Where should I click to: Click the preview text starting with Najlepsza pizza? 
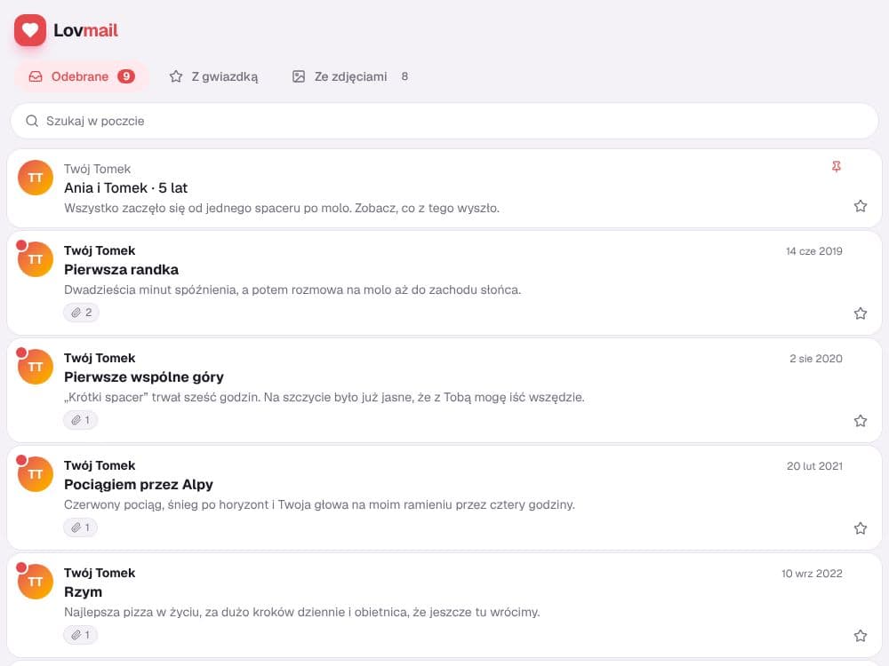click(302, 612)
